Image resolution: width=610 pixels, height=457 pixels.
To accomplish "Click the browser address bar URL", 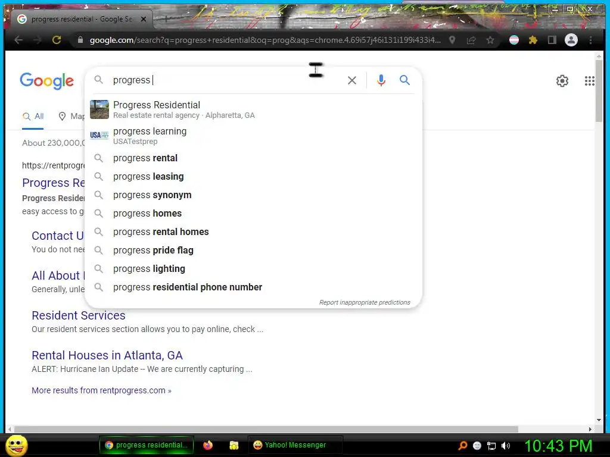I will pos(264,40).
